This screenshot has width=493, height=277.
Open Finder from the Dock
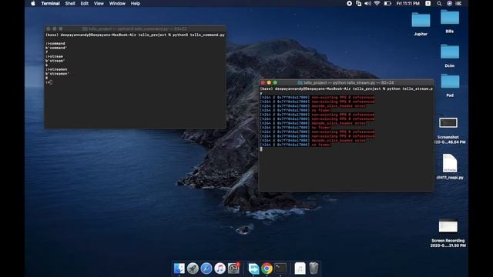179,269
